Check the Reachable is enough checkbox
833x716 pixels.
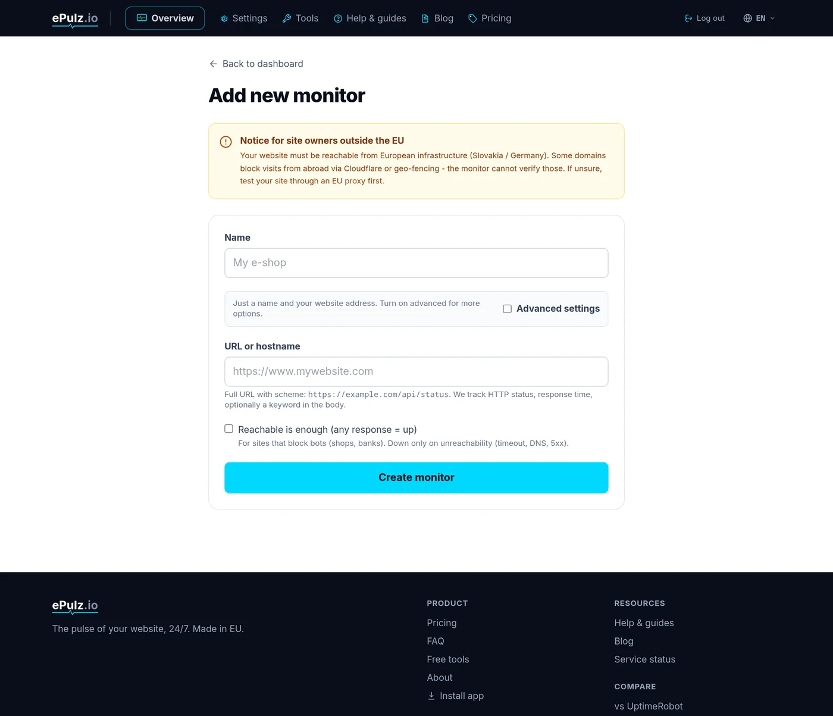click(x=228, y=429)
